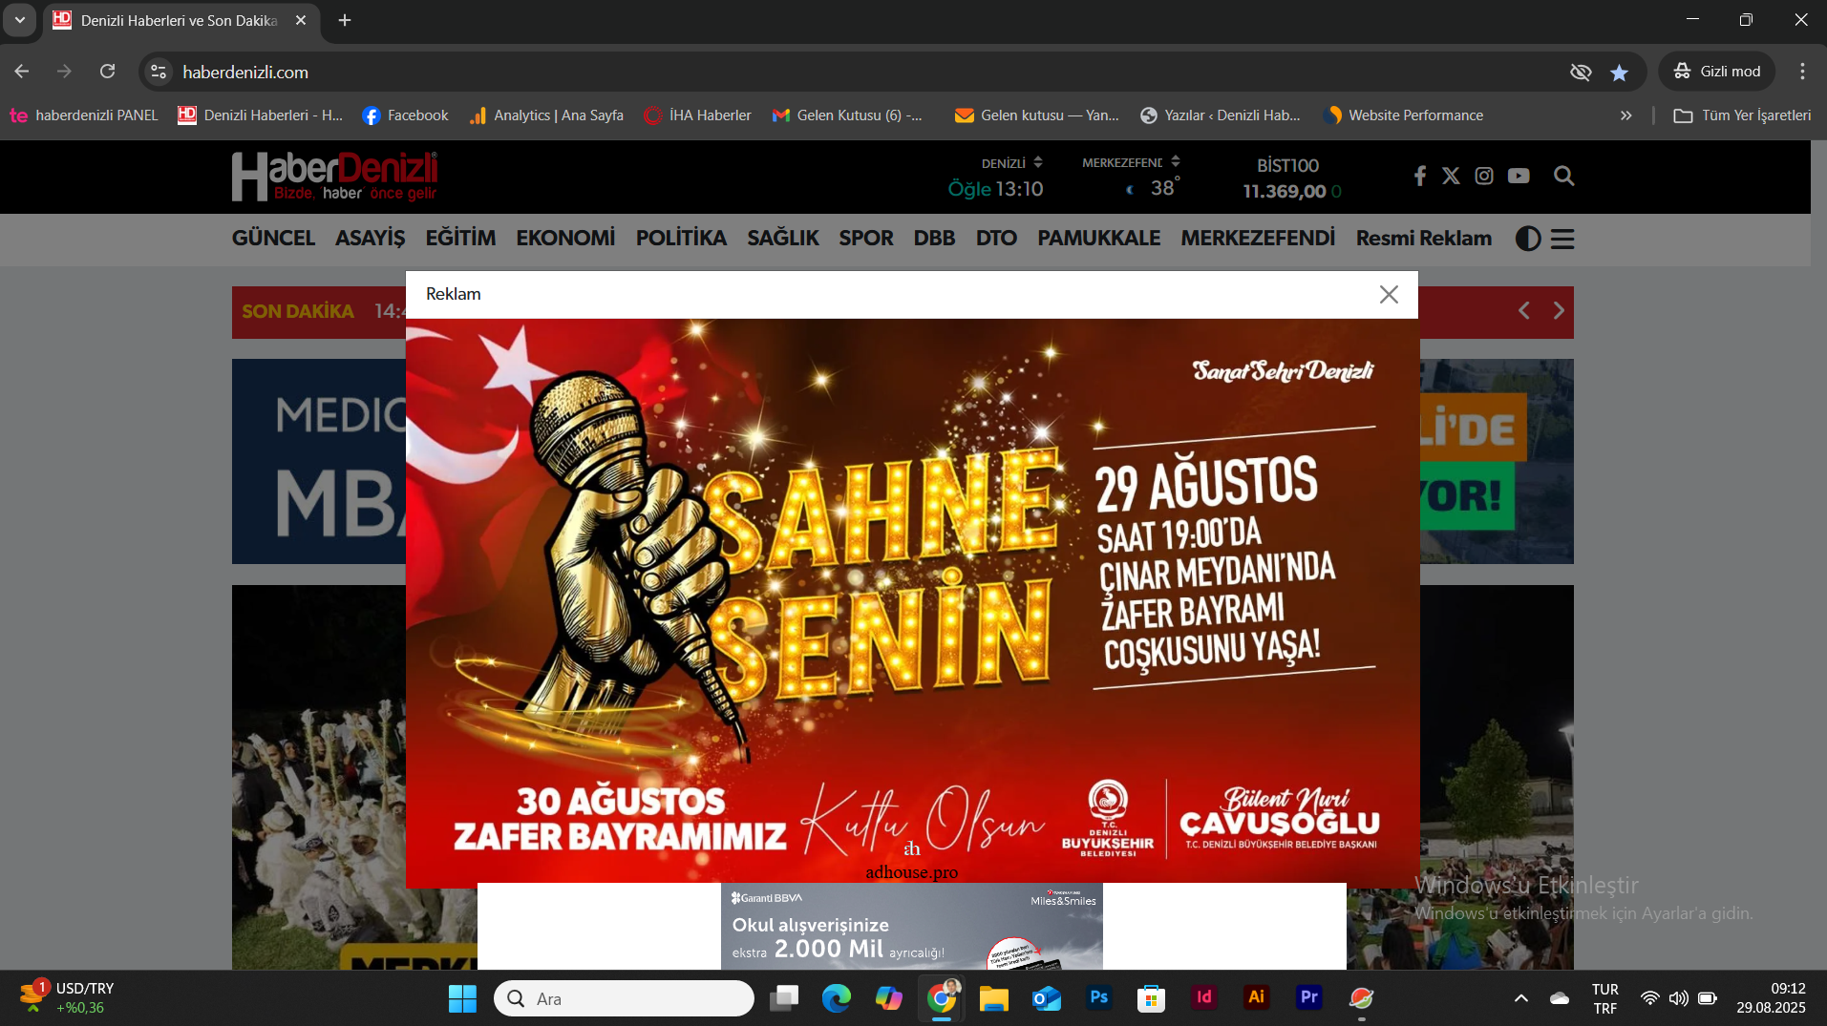Close the Reklam popup ad
This screenshot has height=1026, width=1827.
click(1389, 295)
